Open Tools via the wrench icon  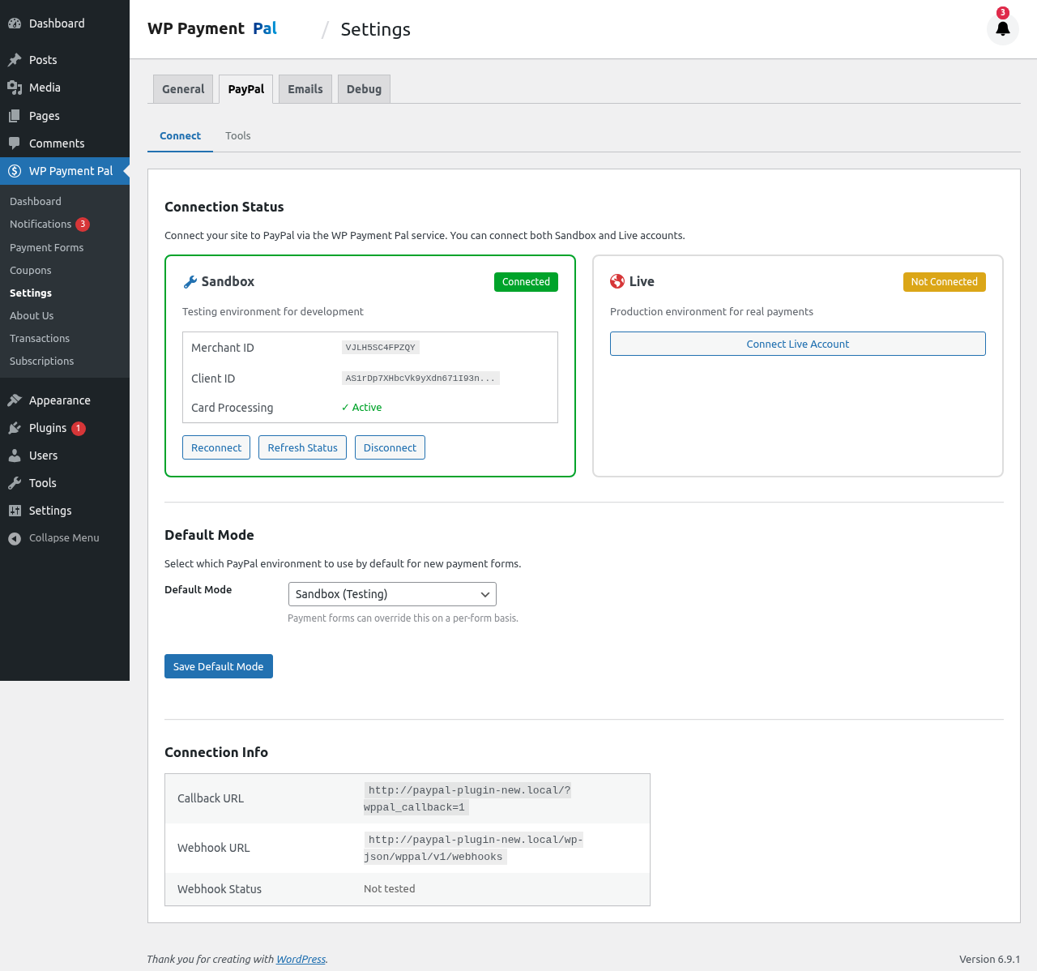click(14, 482)
